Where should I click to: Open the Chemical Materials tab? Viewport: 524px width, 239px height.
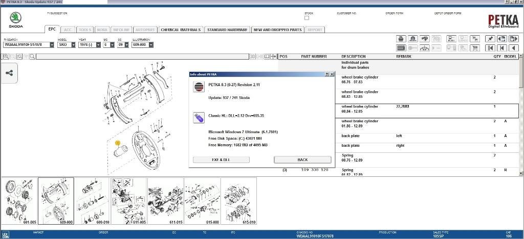pyautogui.click(x=181, y=30)
